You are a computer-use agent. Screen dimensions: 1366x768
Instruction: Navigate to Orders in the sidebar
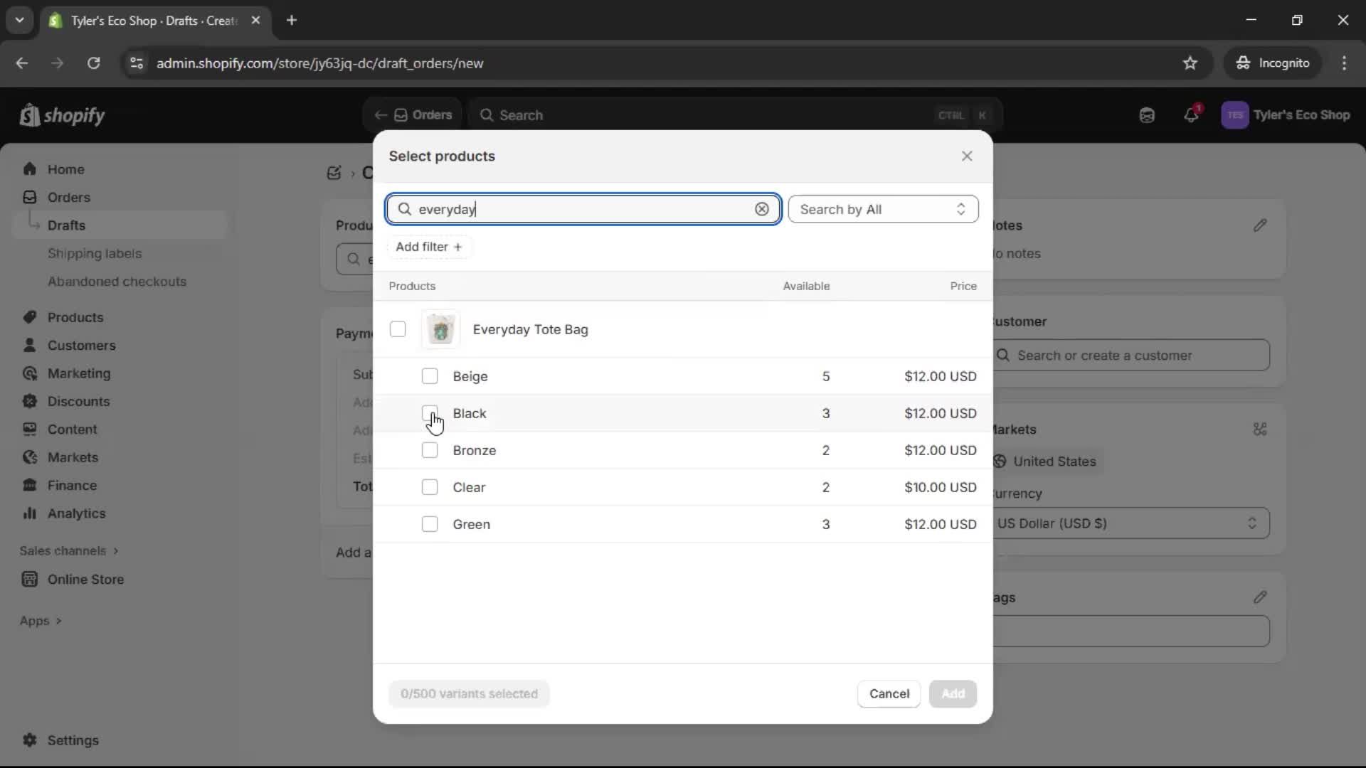coord(68,197)
